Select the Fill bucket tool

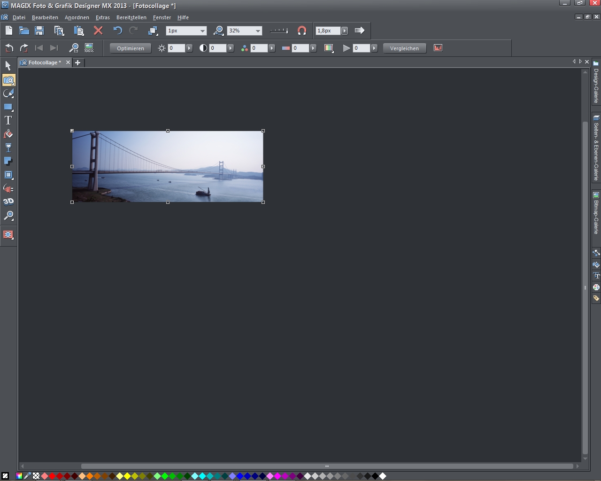tap(8, 134)
